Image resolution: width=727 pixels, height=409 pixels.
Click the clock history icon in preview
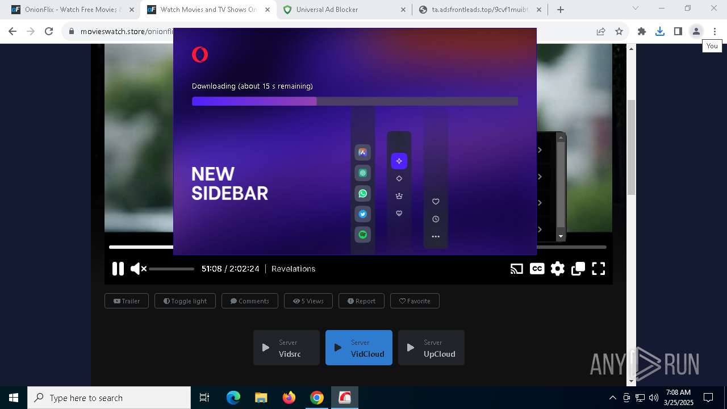coord(436,219)
